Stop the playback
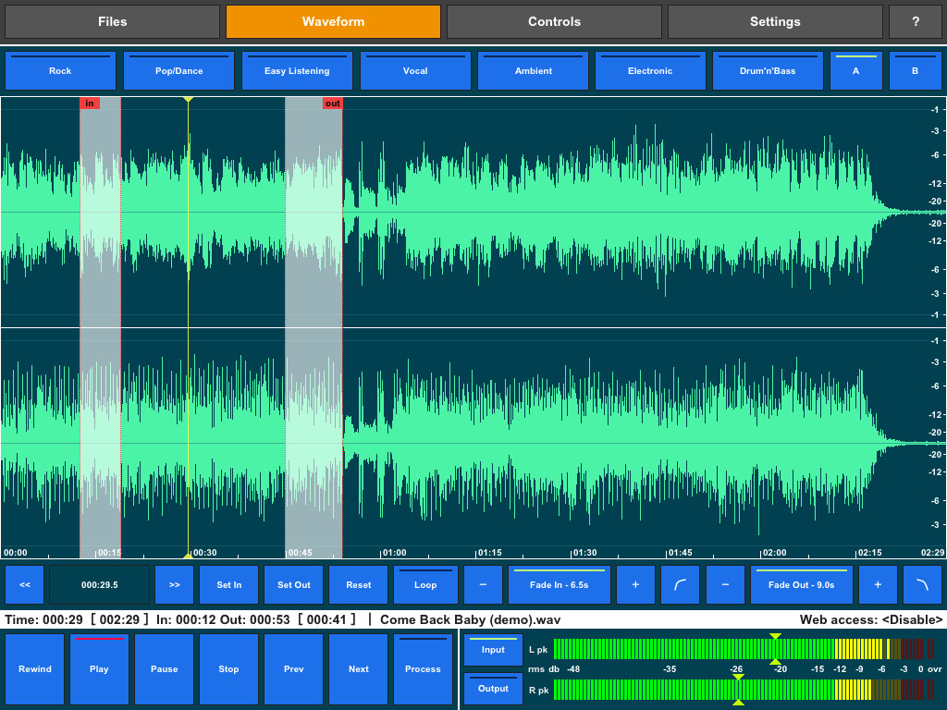Viewport: 947px width, 710px height. pyautogui.click(x=229, y=669)
